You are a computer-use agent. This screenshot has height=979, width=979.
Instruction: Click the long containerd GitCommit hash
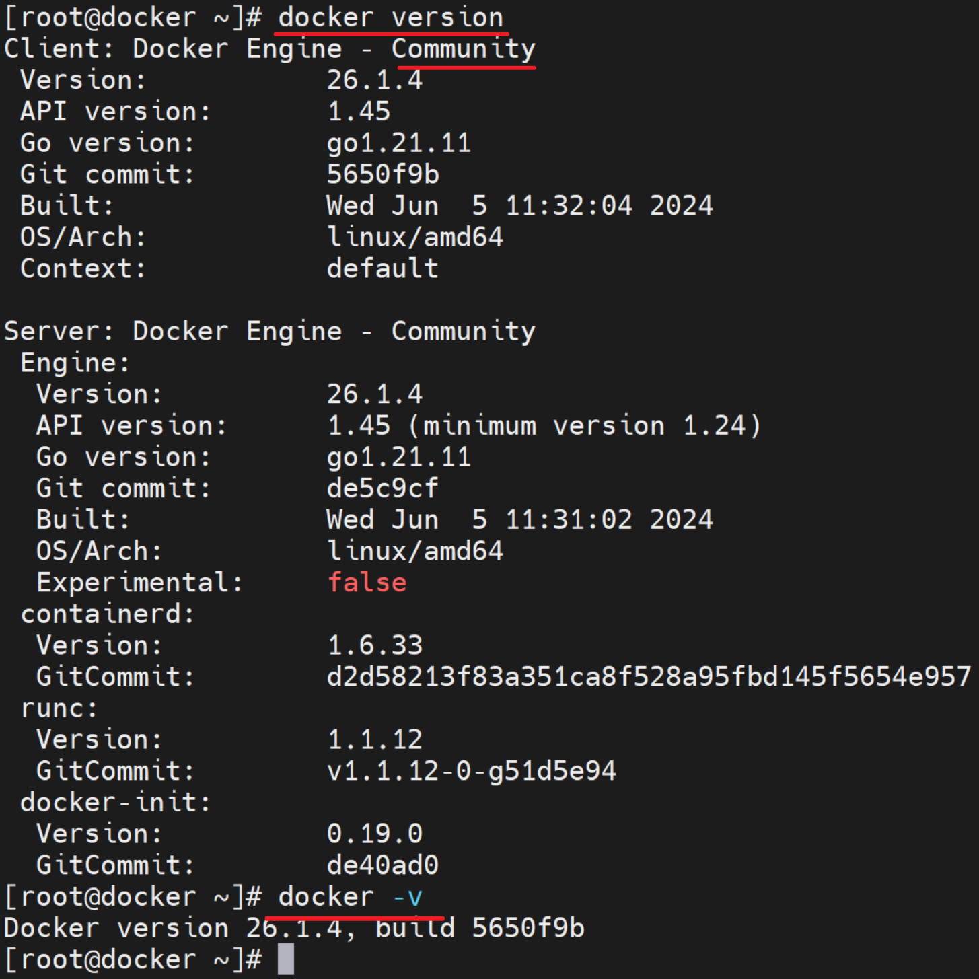click(649, 677)
